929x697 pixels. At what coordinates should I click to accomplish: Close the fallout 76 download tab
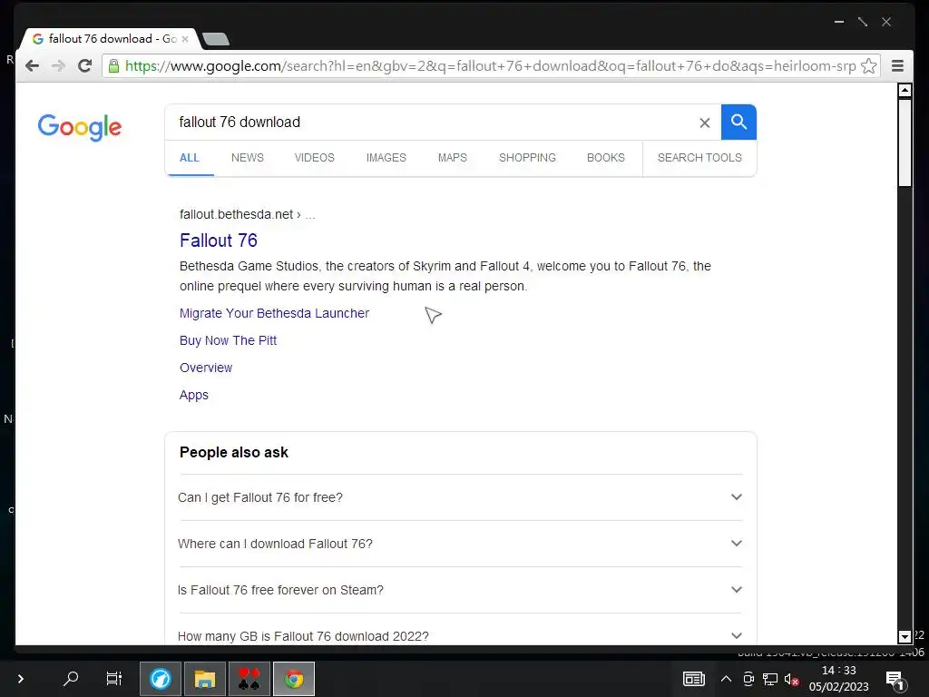[x=185, y=39]
